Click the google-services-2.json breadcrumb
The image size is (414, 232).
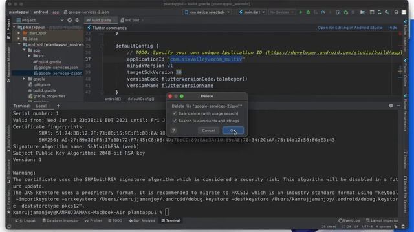86,12
